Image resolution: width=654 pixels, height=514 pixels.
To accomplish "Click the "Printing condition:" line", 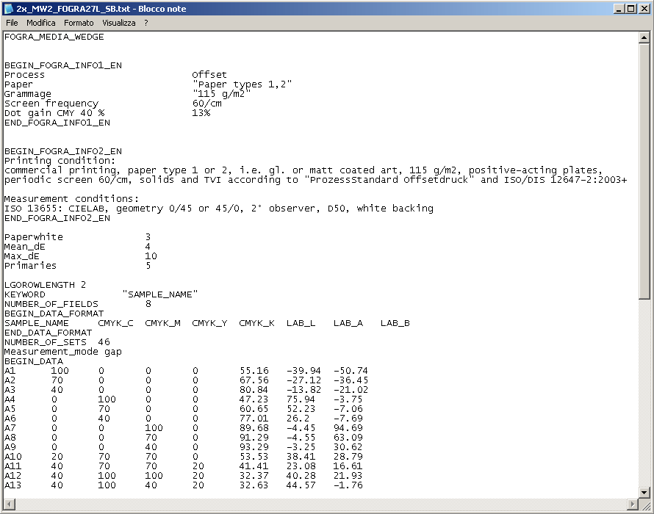I will click(x=60, y=161).
